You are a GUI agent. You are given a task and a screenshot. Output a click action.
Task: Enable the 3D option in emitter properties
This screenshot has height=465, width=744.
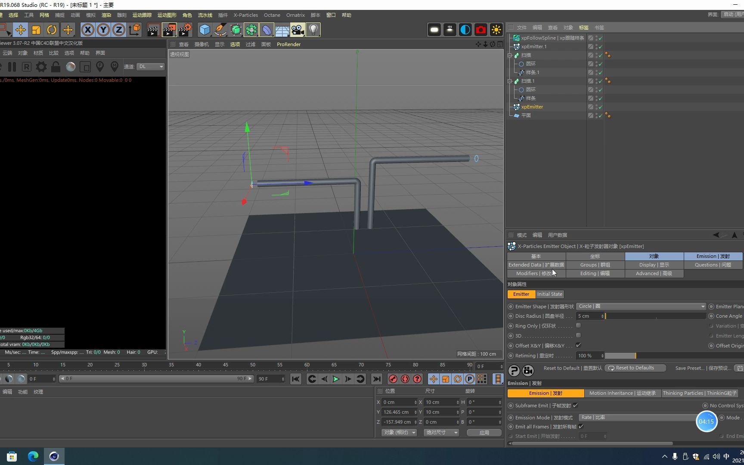(578, 336)
